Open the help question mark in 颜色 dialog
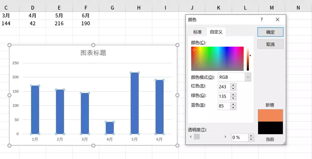Screen dimensions: 312x159 [261, 20]
